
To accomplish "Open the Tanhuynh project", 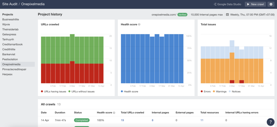I will (8, 39).
